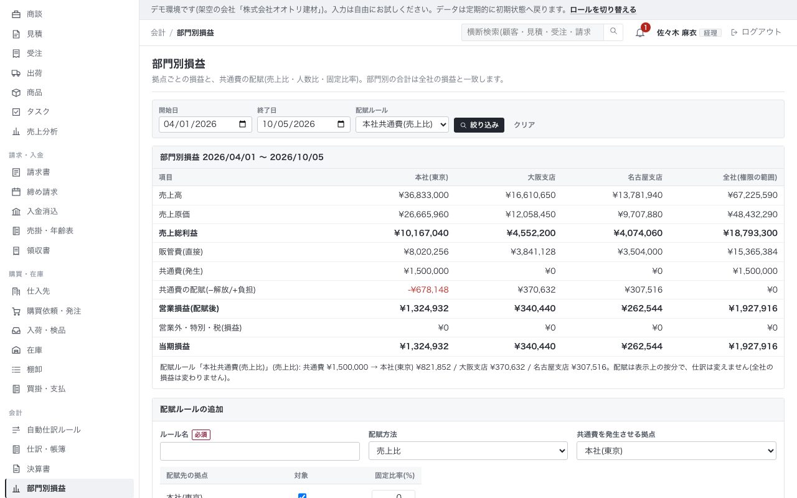Open 請求書 in the sidebar
The height and width of the screenshot is (498, 797).
click(69, 172)
